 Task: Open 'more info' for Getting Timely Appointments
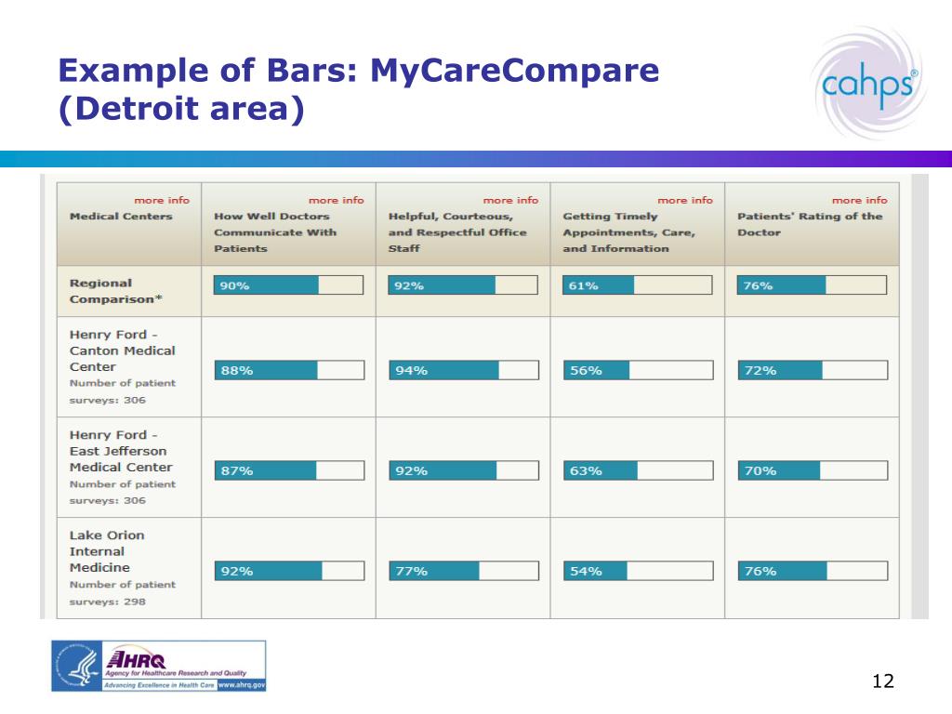685,200
